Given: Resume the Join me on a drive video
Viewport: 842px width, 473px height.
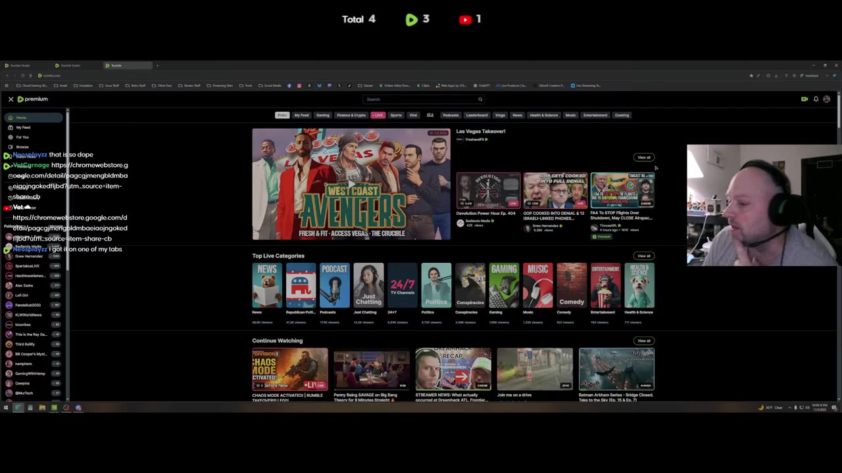Looking at the screenshot, I should point(535,369).
